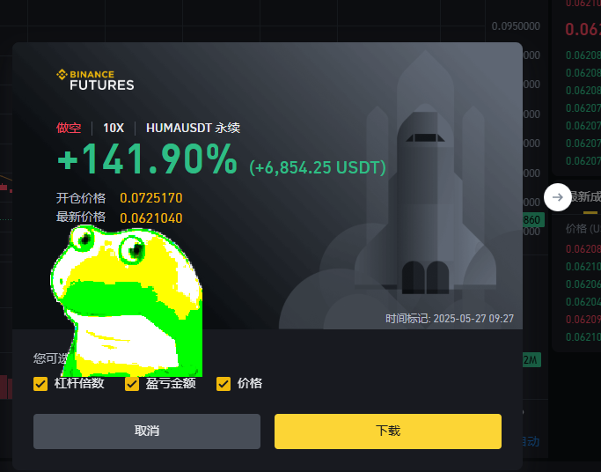Click the red 做空 short label
Viewport: 601px width, 472px height.
pyautogui.click(x=69, y=128)
